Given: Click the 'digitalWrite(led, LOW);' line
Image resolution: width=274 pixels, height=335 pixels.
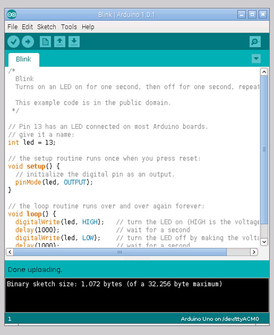Looking at the screenshot, I should [x=58, y=238].
